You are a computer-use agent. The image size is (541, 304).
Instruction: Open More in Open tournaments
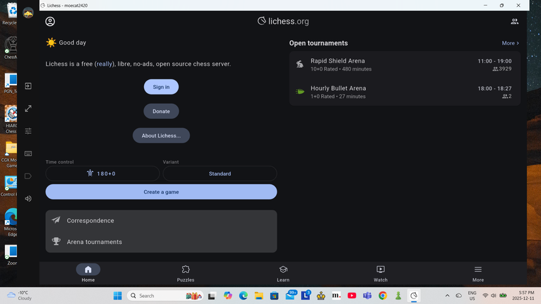pyautogui.click(x=510, y=43)
